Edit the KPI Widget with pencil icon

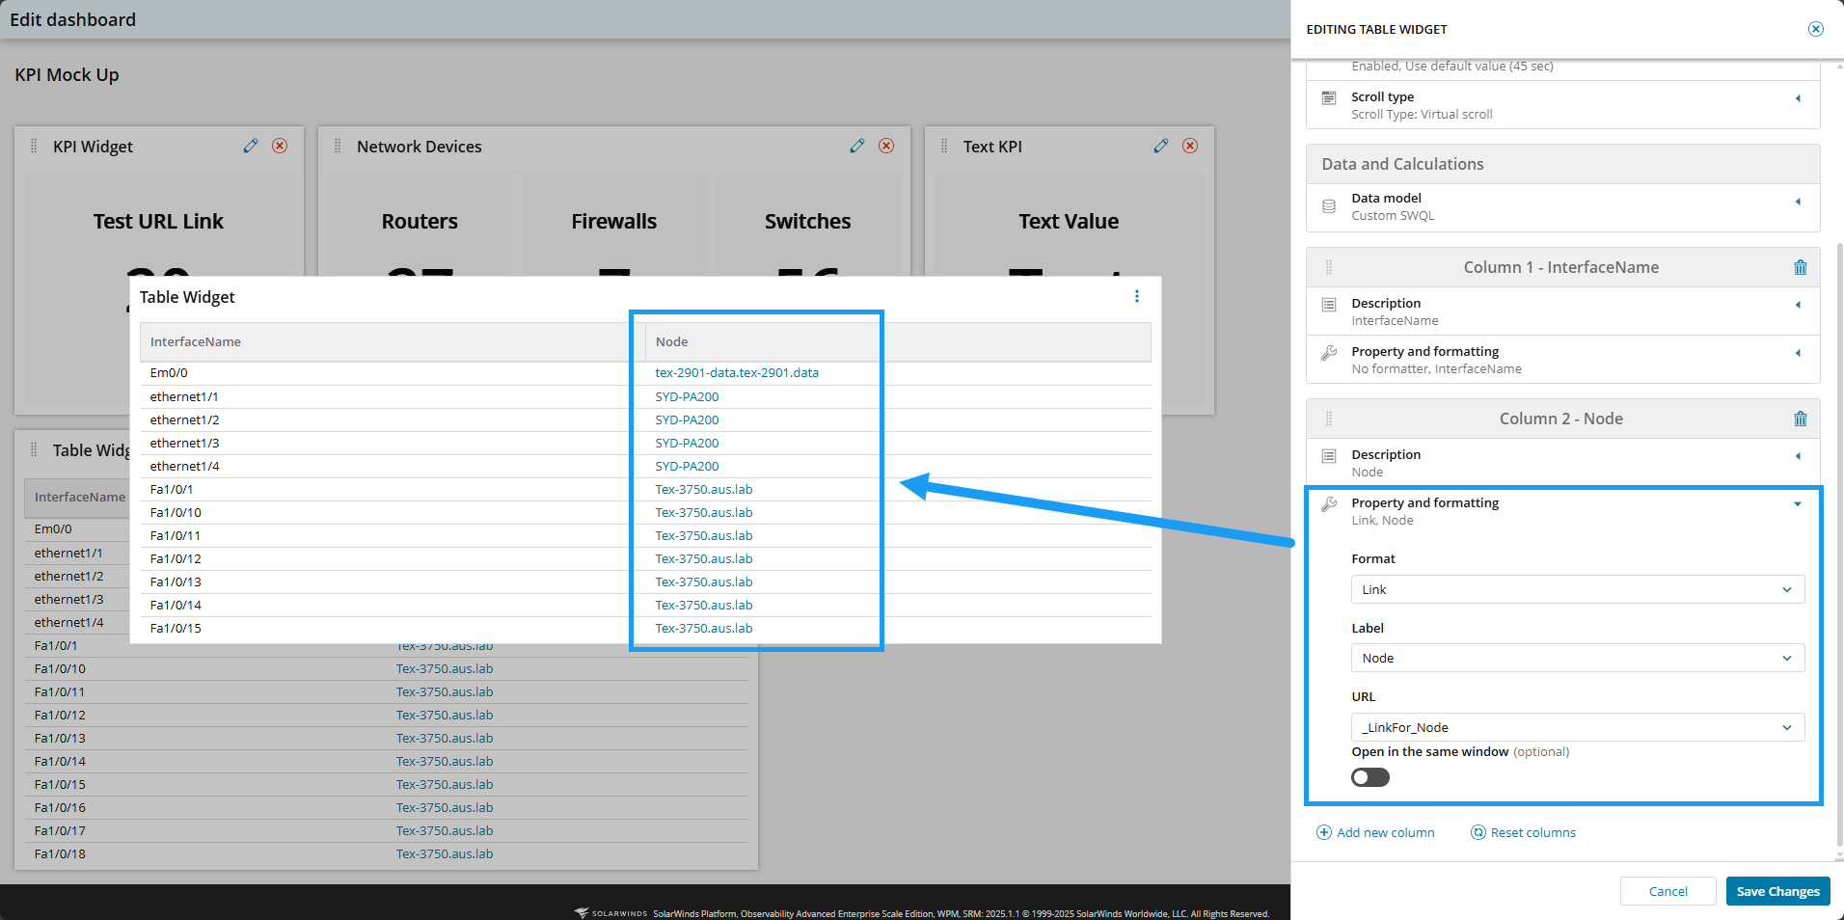tap(251, 146)
